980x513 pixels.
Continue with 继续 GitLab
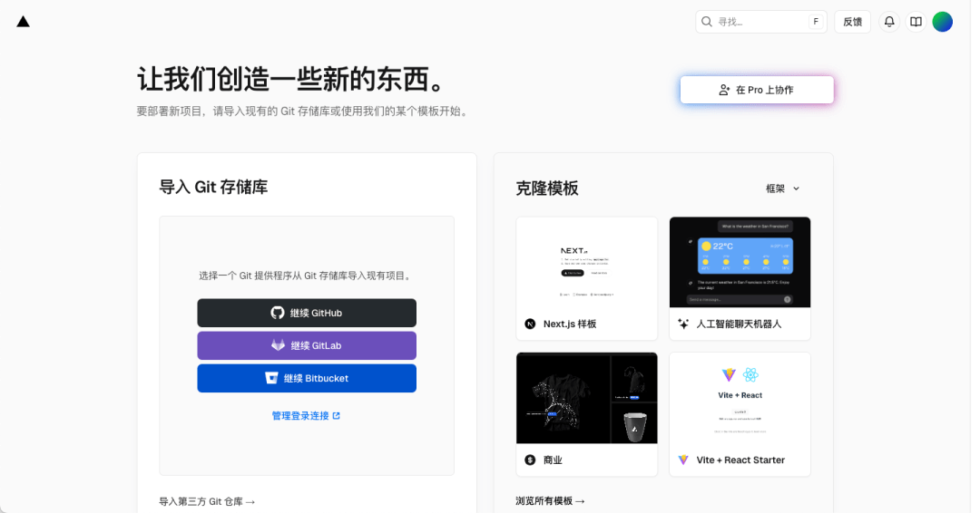(x=307, y=345)
